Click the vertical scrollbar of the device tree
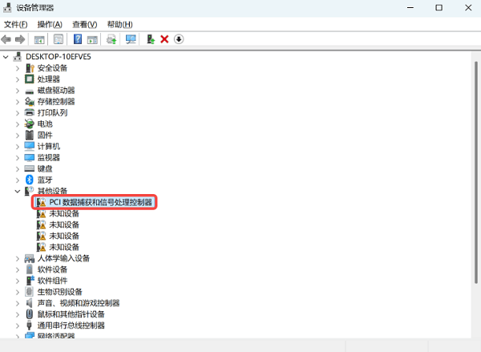Image resolution: width=481 pixels, height=352 pixels. pyautogui.click(x=475, y=172)
